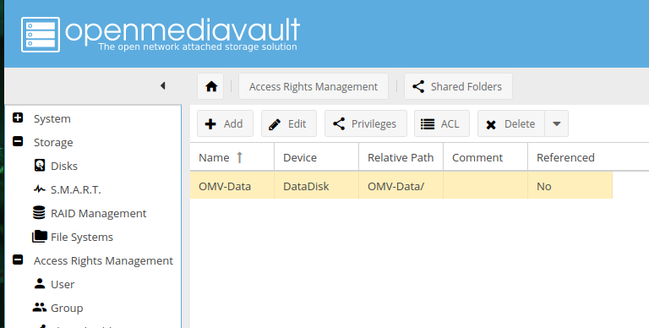Edit the selected shared folder
649x328 pixels.
pyautogui.click(x=288, y=123)
